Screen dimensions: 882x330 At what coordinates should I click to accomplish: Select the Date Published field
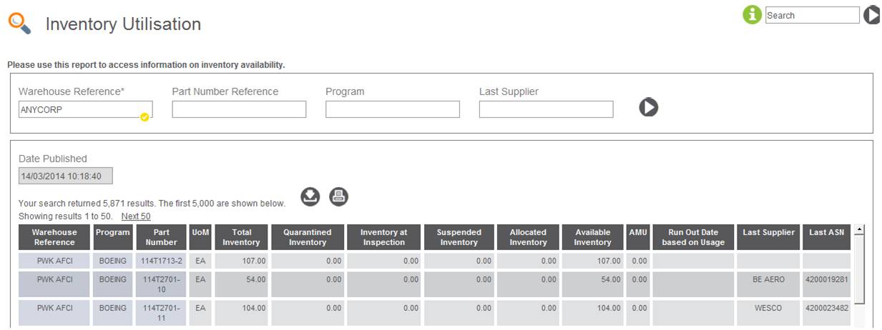[x=66, y=176]
